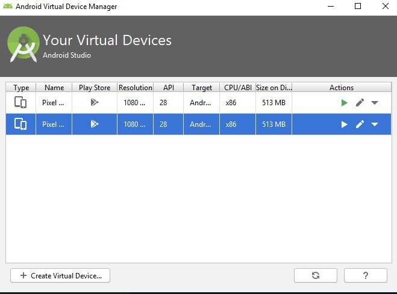The height and width of the screenshot is (294, 397).
Task: Open actions dropdown for first Pixel row
Action: [375, 103]
